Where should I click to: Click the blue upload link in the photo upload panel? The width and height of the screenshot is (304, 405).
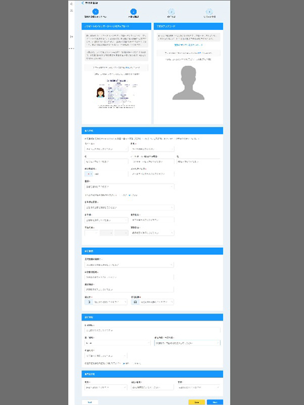click(199, 53)
